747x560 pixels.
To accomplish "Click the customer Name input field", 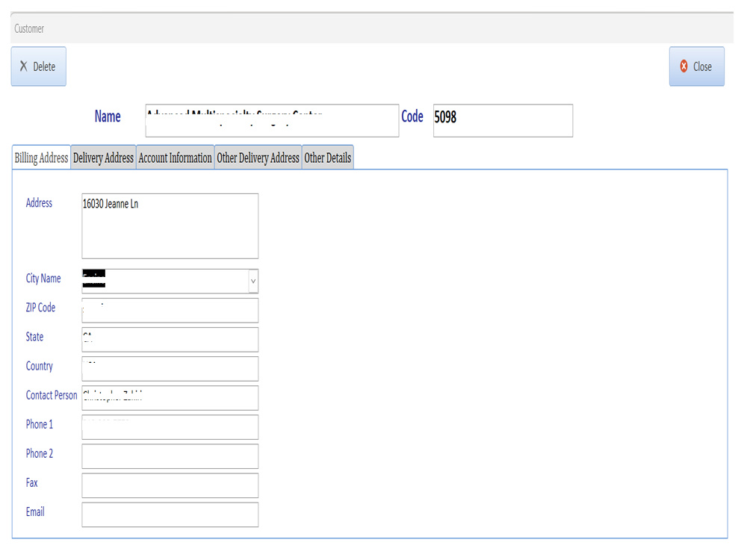I will click(272, 120).
